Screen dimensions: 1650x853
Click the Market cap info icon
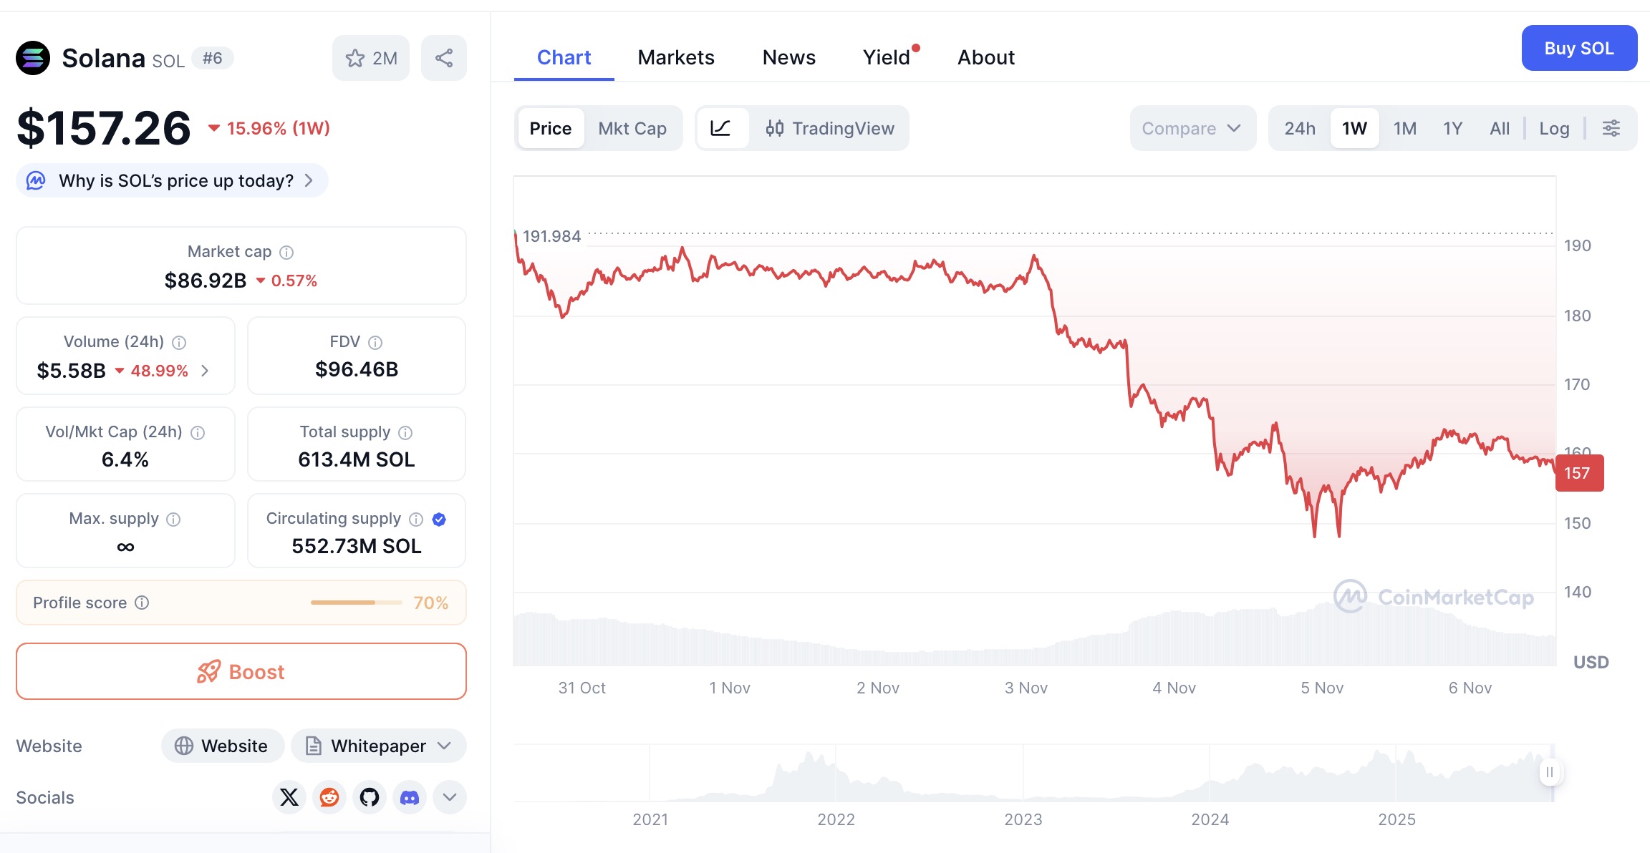point(286,253)
